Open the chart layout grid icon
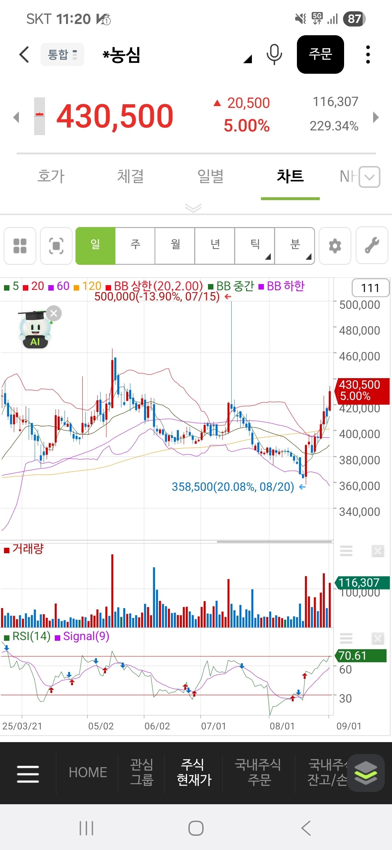 point(20,246)
